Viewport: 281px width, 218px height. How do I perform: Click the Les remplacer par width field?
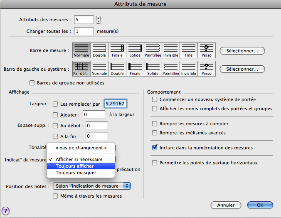[x=116, y=103]
